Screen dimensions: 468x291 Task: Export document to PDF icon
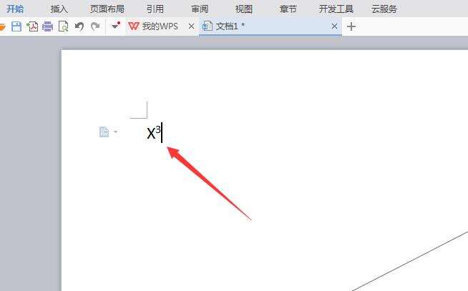click(x=32, y=26)
